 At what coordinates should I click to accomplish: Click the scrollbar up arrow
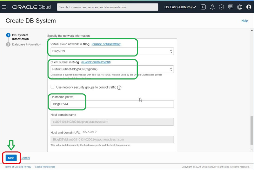click(252, 30)
